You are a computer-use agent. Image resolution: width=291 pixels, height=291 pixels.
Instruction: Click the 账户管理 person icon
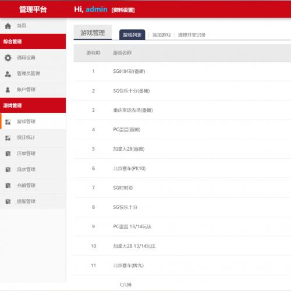pos(8,90)
